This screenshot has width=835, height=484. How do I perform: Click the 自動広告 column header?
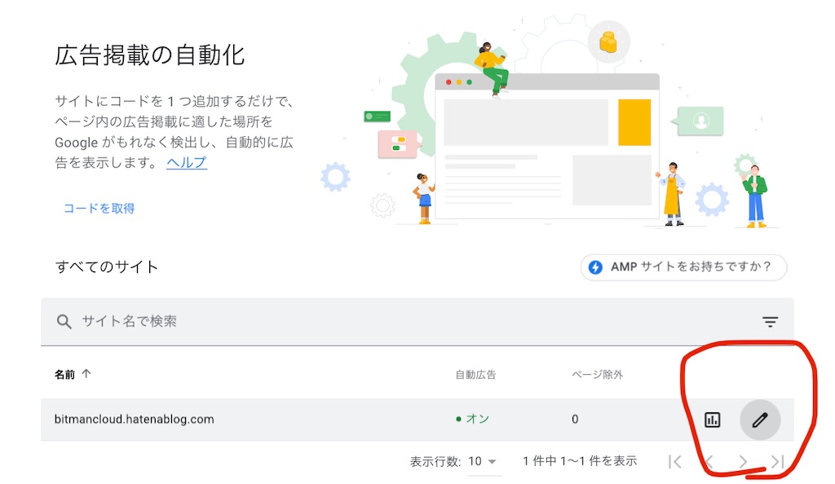click(x=475, y=373)
